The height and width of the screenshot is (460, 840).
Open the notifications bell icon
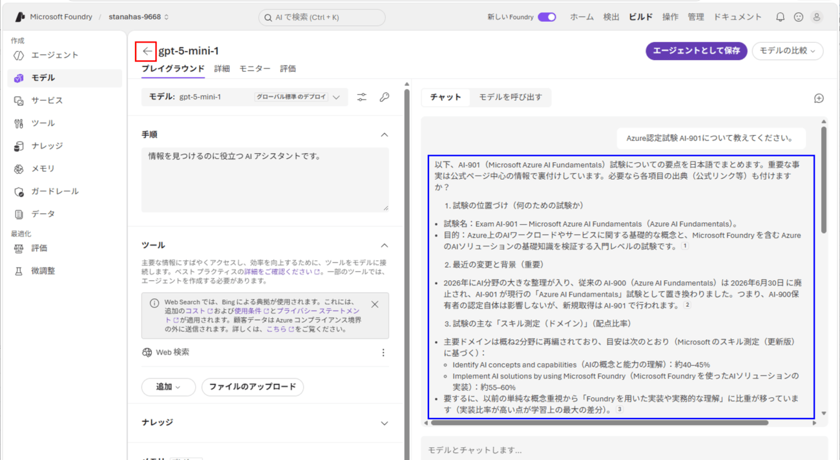point(781,17)
